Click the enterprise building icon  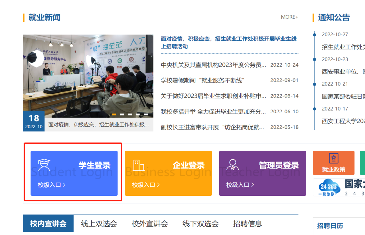click(138, 165)
